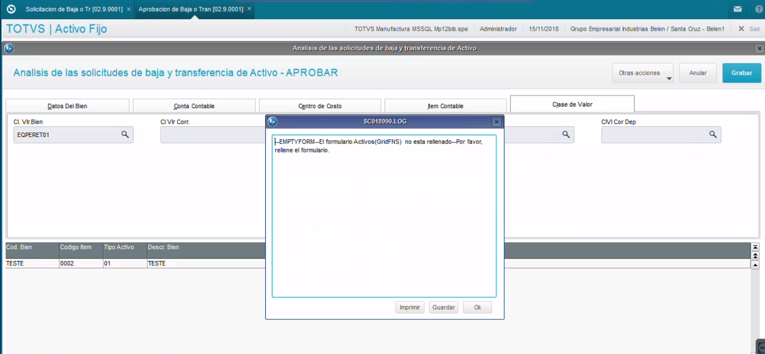Click Guardar in the log dialog
Image resolution: width=765 pixels, height=354 pixels.
click(x=443, y=307)
